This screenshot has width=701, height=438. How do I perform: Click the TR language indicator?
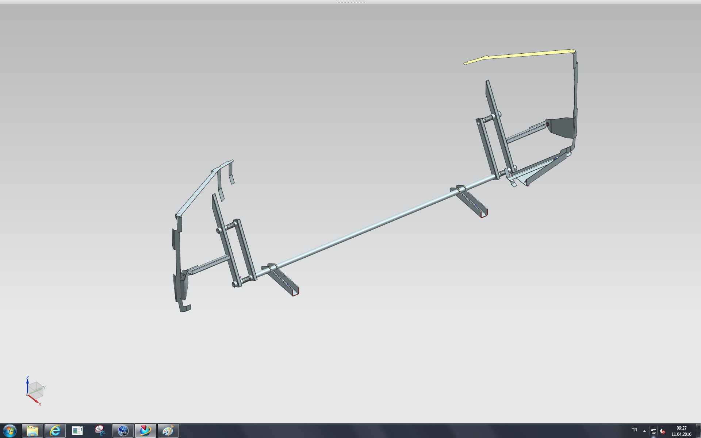point(635,430)
